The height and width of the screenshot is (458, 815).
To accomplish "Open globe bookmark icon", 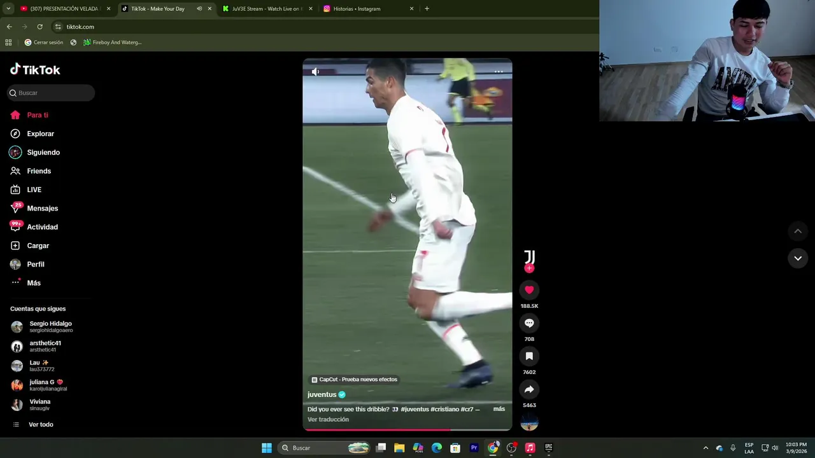I will 73,43.
